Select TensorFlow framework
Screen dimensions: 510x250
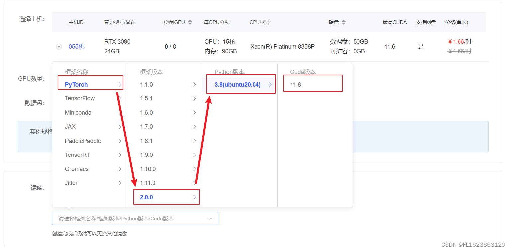90,98
